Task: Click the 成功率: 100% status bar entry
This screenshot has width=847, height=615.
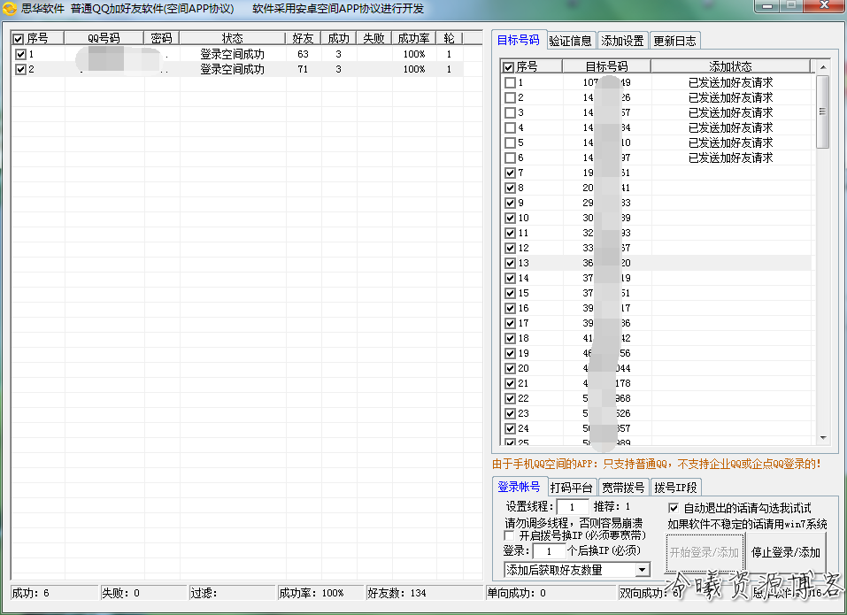Action: click(x=320, y=593)
